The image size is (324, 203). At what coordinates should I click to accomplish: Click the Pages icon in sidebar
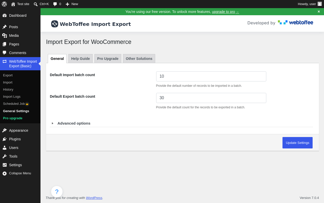pos(5,44)
